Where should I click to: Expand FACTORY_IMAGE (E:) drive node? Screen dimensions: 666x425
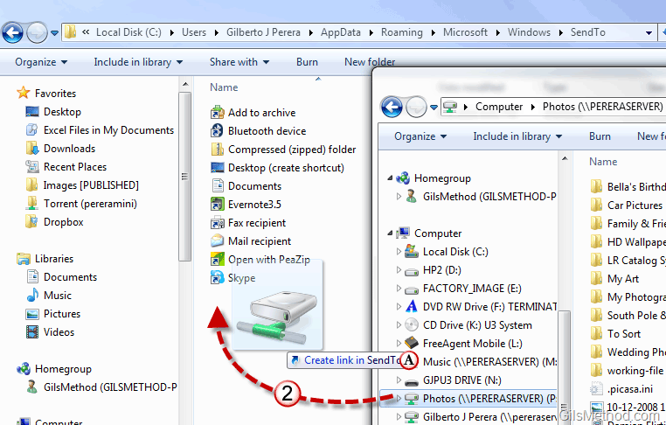pos(399,289)
